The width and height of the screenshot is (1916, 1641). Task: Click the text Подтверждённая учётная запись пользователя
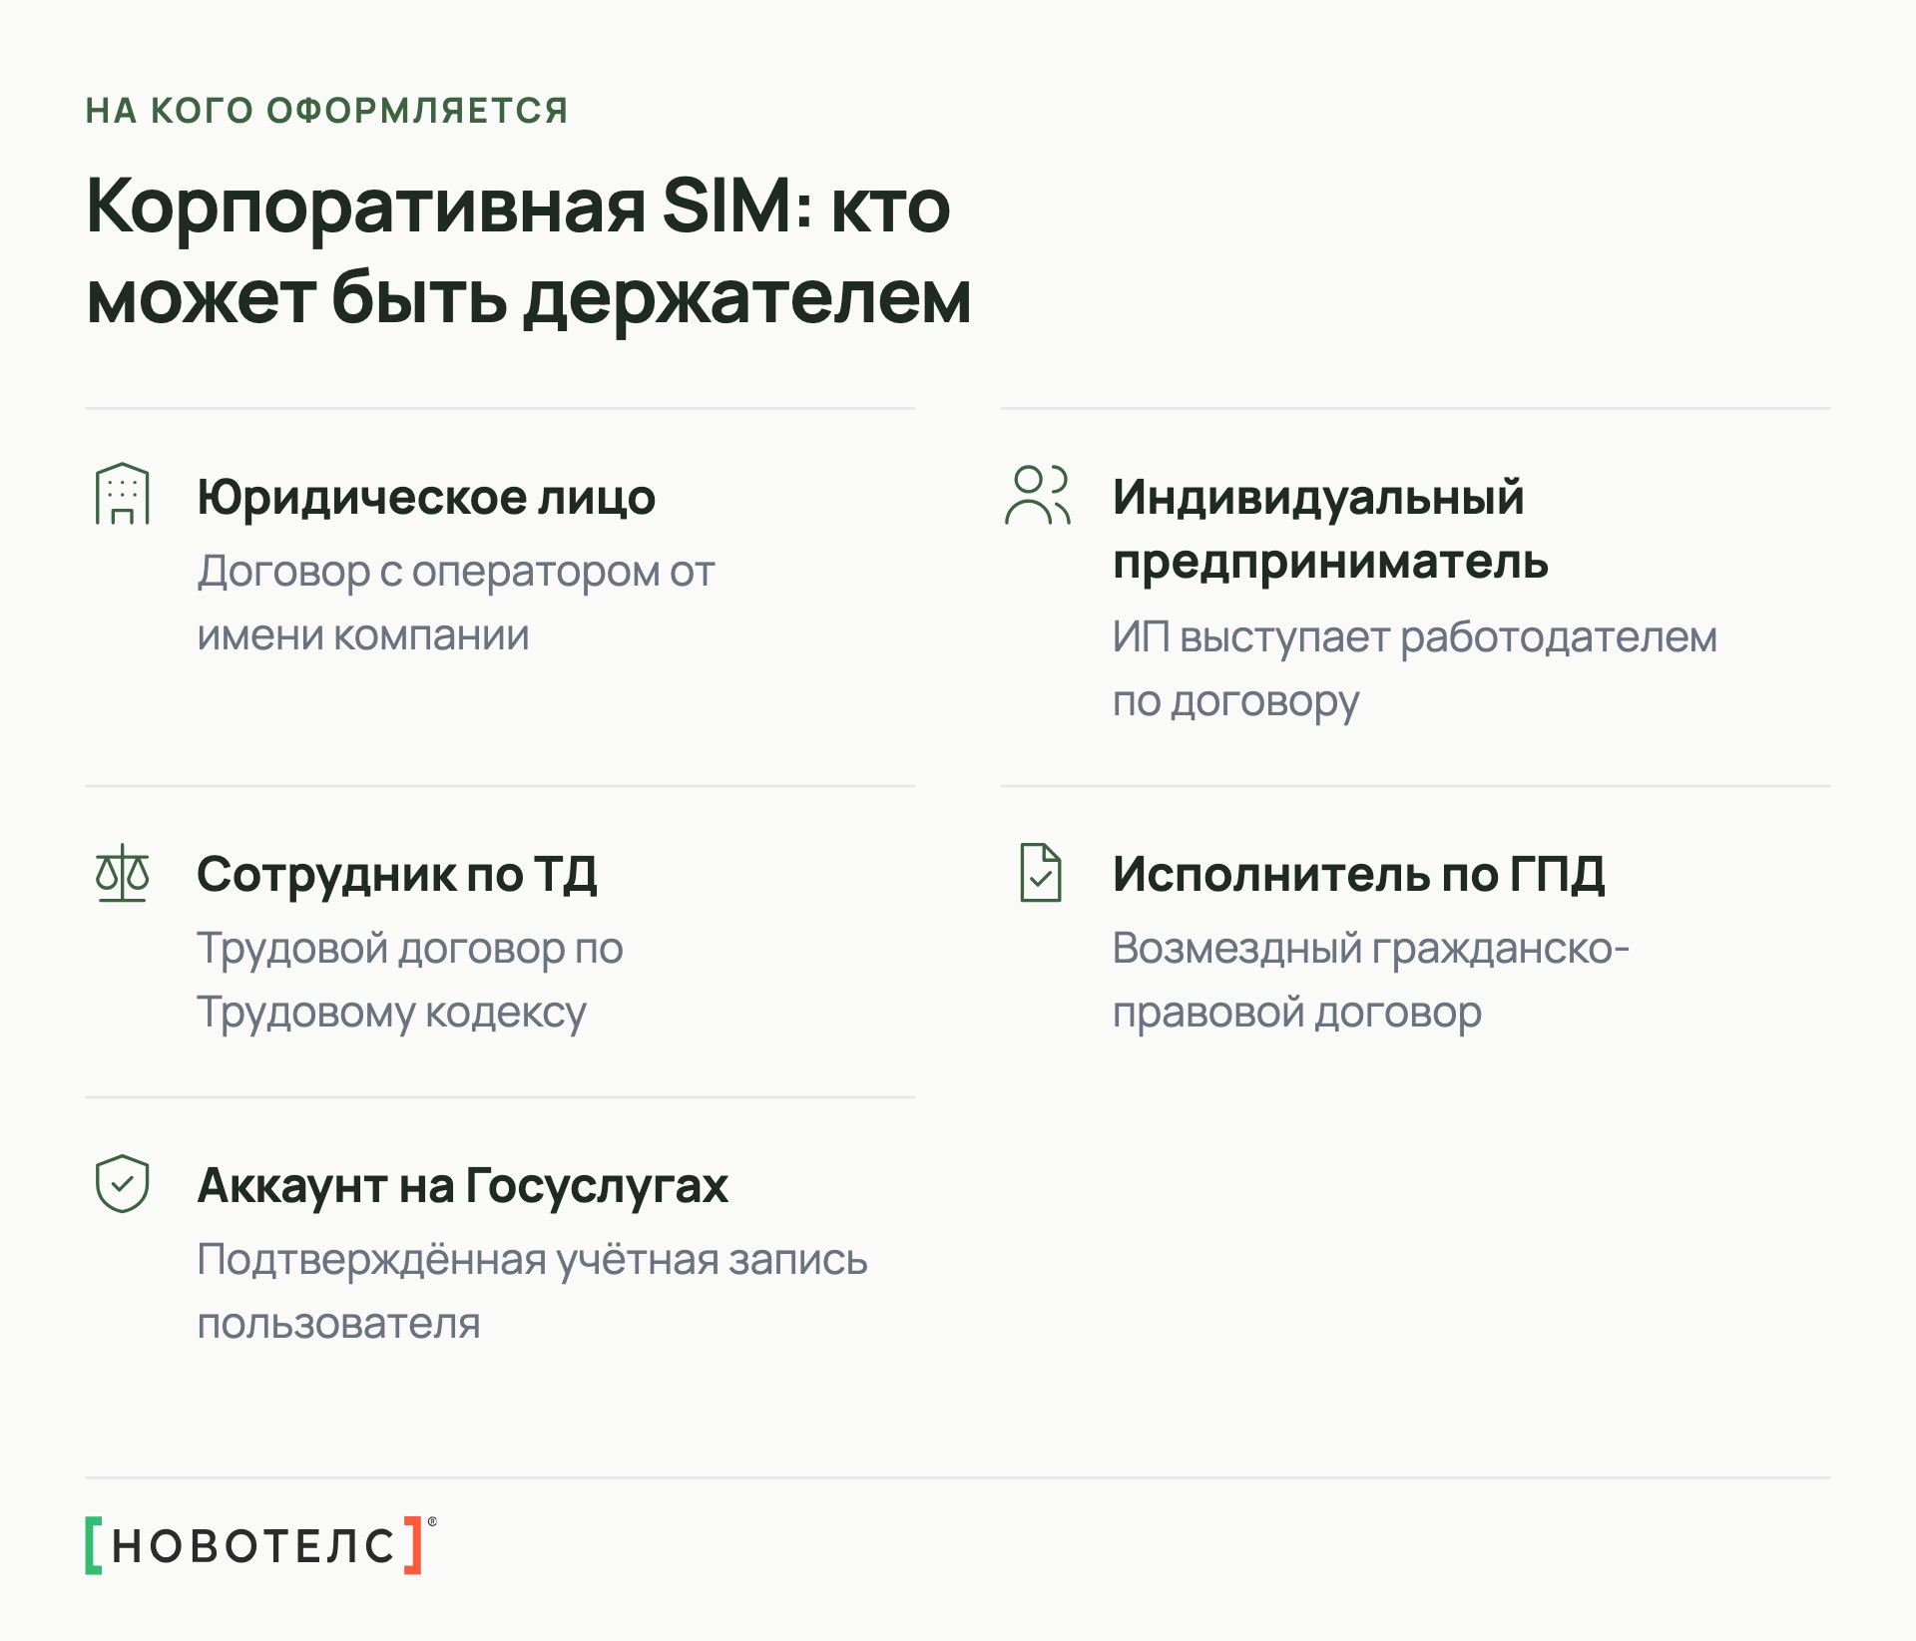[532, 1291]
